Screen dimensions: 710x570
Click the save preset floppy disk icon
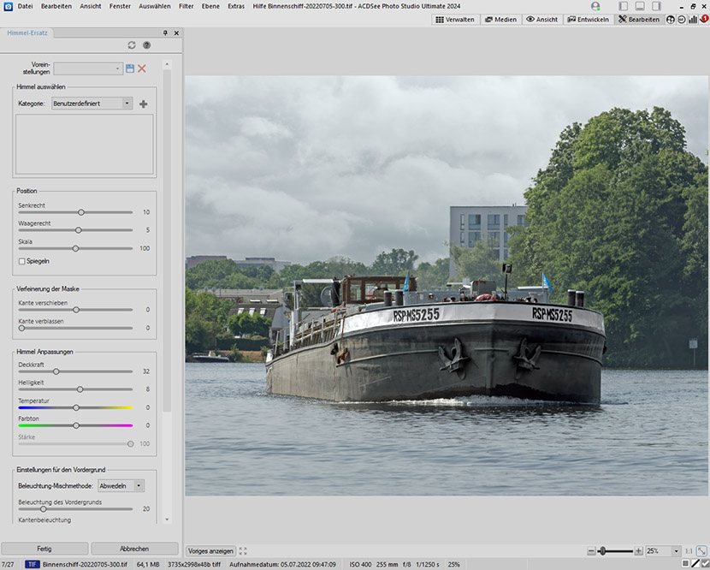130,68
